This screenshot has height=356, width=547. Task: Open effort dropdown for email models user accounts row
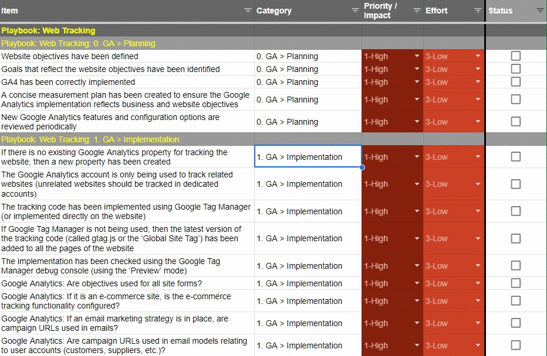[x=478, y=345]
